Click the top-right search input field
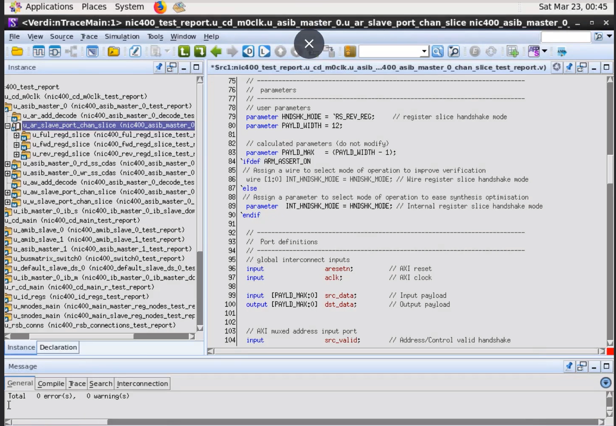Viewport: 616px width, 426px height. click(566, 37)
